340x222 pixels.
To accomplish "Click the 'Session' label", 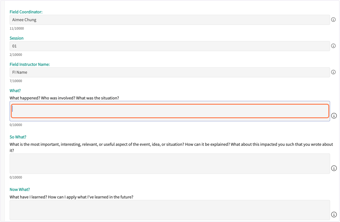I will 16,38.
